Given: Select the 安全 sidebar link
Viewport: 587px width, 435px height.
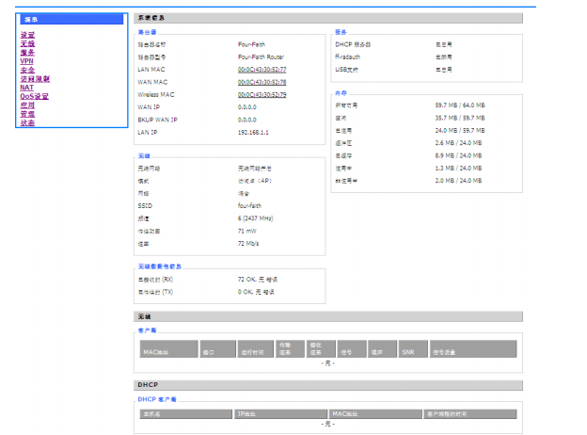Looking at the screenshot, I should 27,70.
